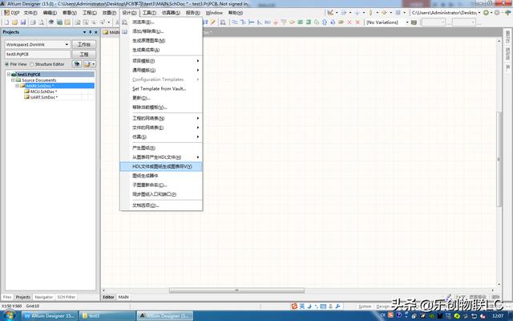Click the taskbar clock 12:07
Image resolution: width=513 pixels, height=321 pixels.
point(498,315)
